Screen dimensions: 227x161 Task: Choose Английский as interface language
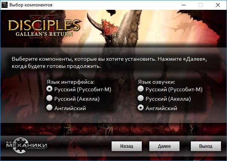(x=49, y=107)
